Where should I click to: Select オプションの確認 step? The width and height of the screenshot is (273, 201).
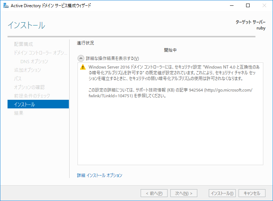pyautogui.click(x=29, y=87)
